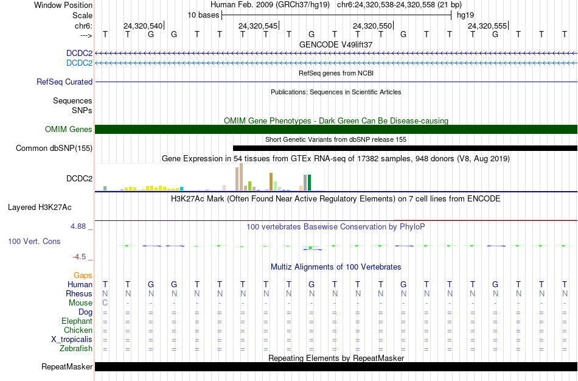Image resolution: width=578 pixels, height=381 pixels.
Task: Click the Sequences track label
Action: pyautogui.click(x=72, y=100)
